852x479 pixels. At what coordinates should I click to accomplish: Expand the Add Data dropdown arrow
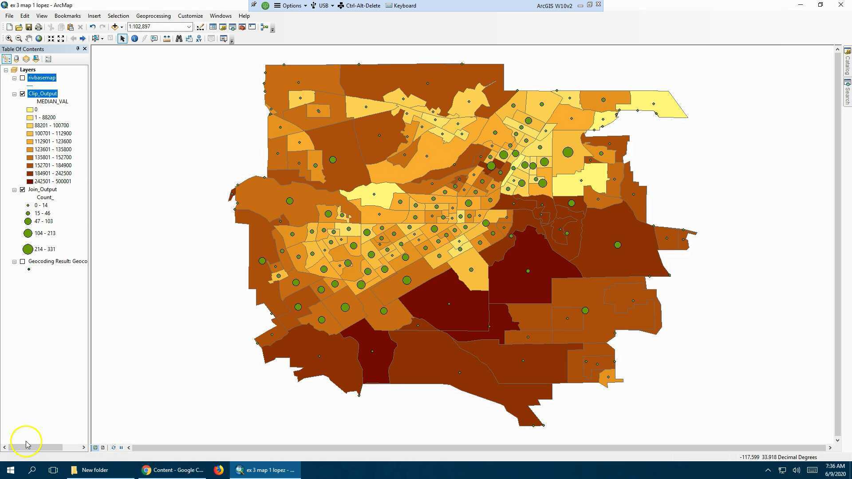pyautogui.click(x=122, y=27)
